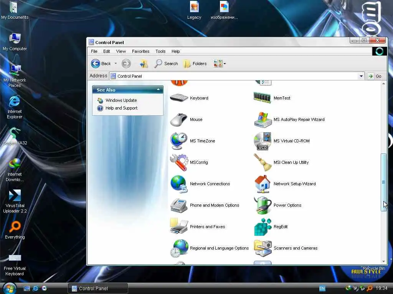Click the Back navigation button
Viewport: 393px width, 294px height.
pyautogui.click(x=101, y=64)
